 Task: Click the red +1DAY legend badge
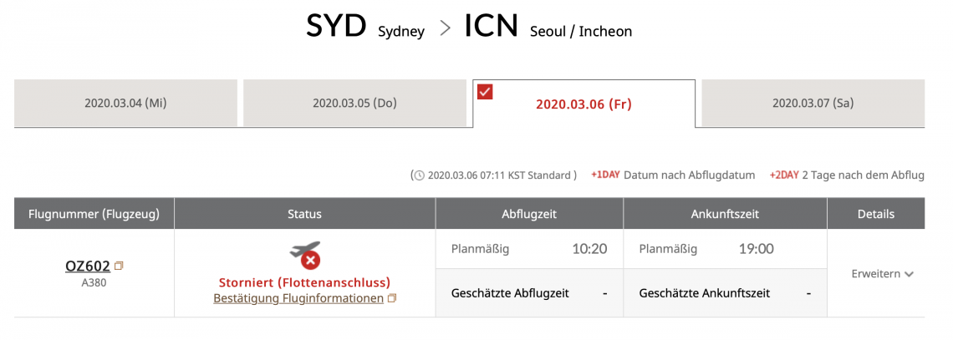click(x=605, y=175)
